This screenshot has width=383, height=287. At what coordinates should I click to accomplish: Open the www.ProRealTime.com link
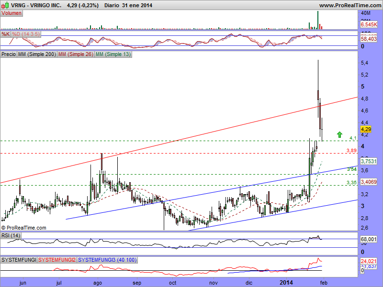coord(350,5)
